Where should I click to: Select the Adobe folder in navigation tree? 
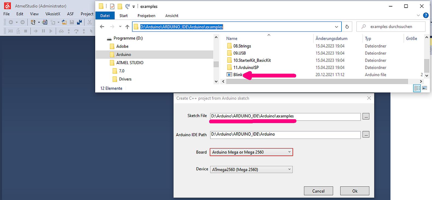(x=122, y=46)
